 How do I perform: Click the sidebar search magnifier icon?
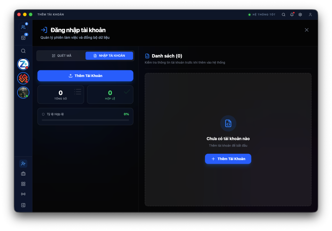coord(23,51)
